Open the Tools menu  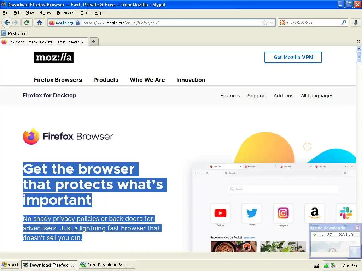point(85,13)
